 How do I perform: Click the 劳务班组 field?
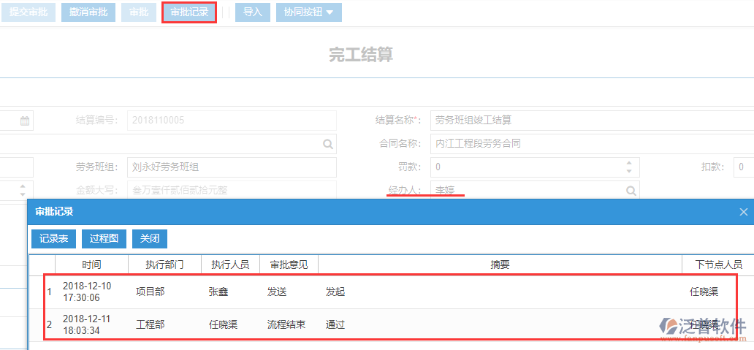232,167
